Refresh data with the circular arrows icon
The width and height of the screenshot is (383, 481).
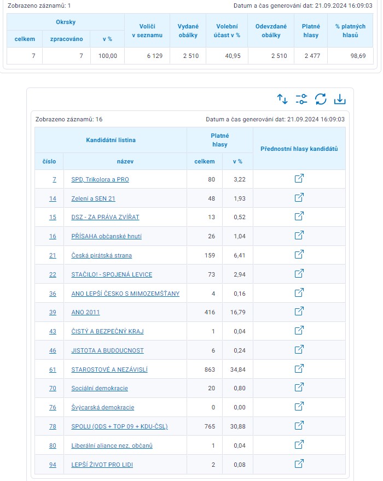click(x=320, y=99)
